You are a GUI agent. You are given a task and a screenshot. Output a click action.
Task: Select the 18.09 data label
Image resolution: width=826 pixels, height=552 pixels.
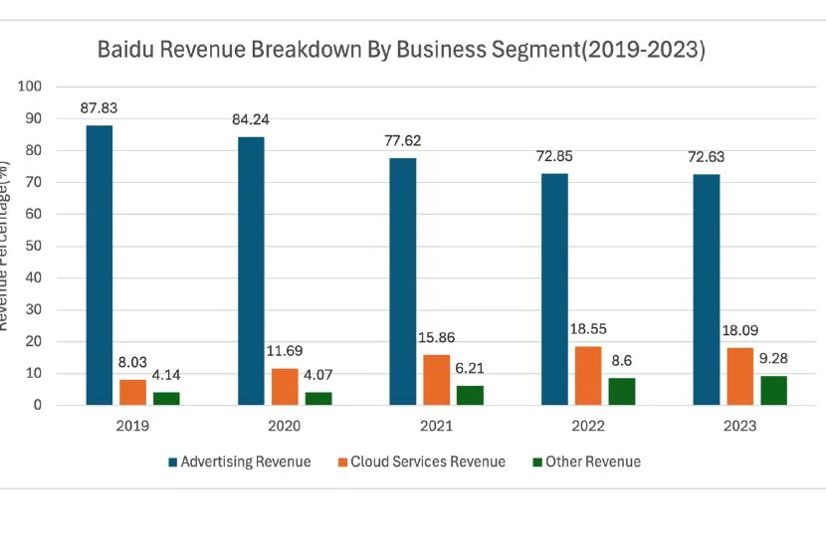[x=740, y=331]
